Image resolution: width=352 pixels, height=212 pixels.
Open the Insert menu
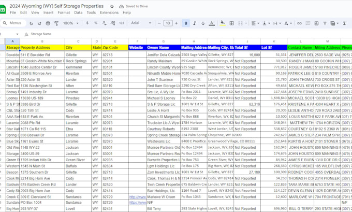[48, 12]
